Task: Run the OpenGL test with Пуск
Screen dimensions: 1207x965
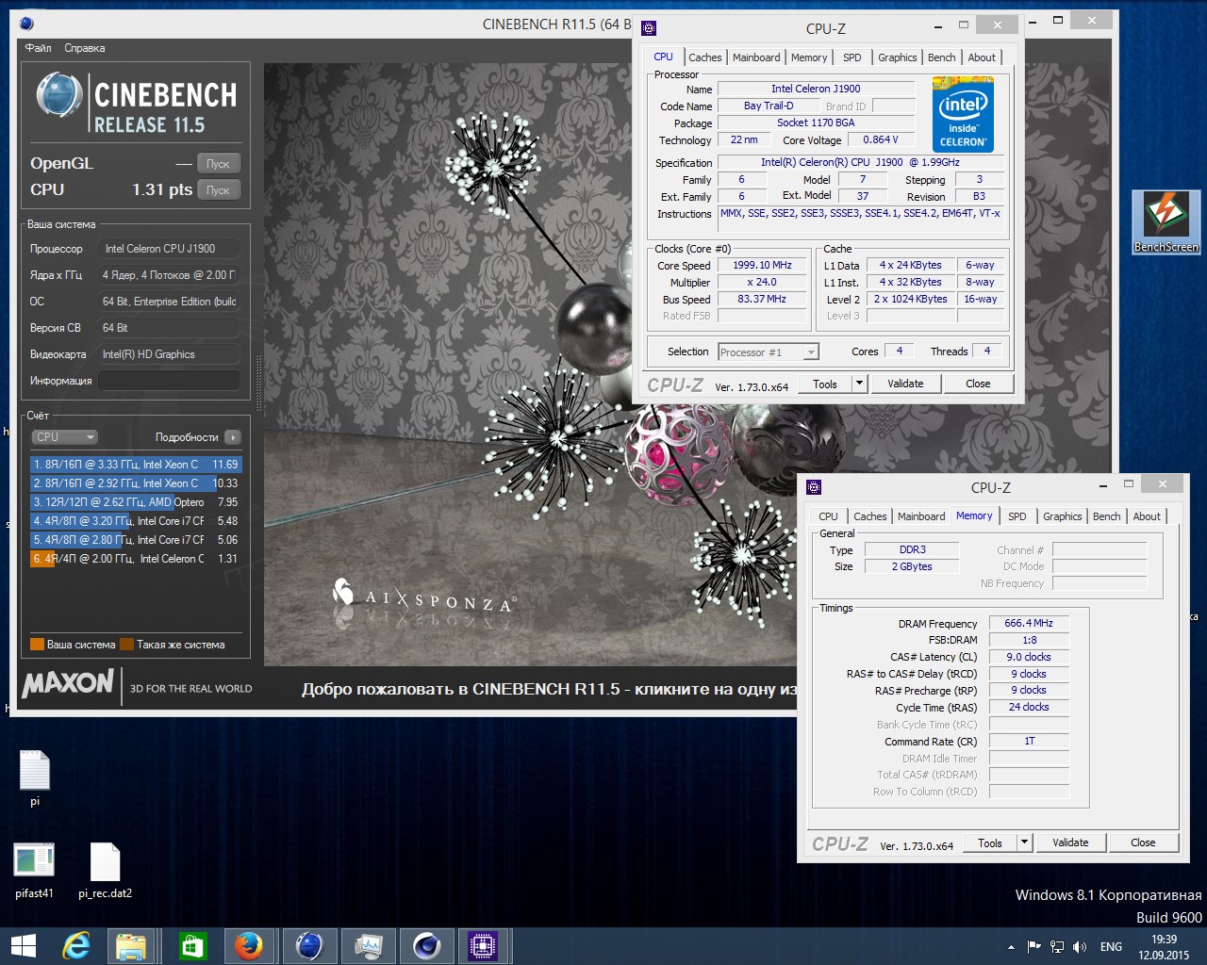Action: tap(219, 163)
